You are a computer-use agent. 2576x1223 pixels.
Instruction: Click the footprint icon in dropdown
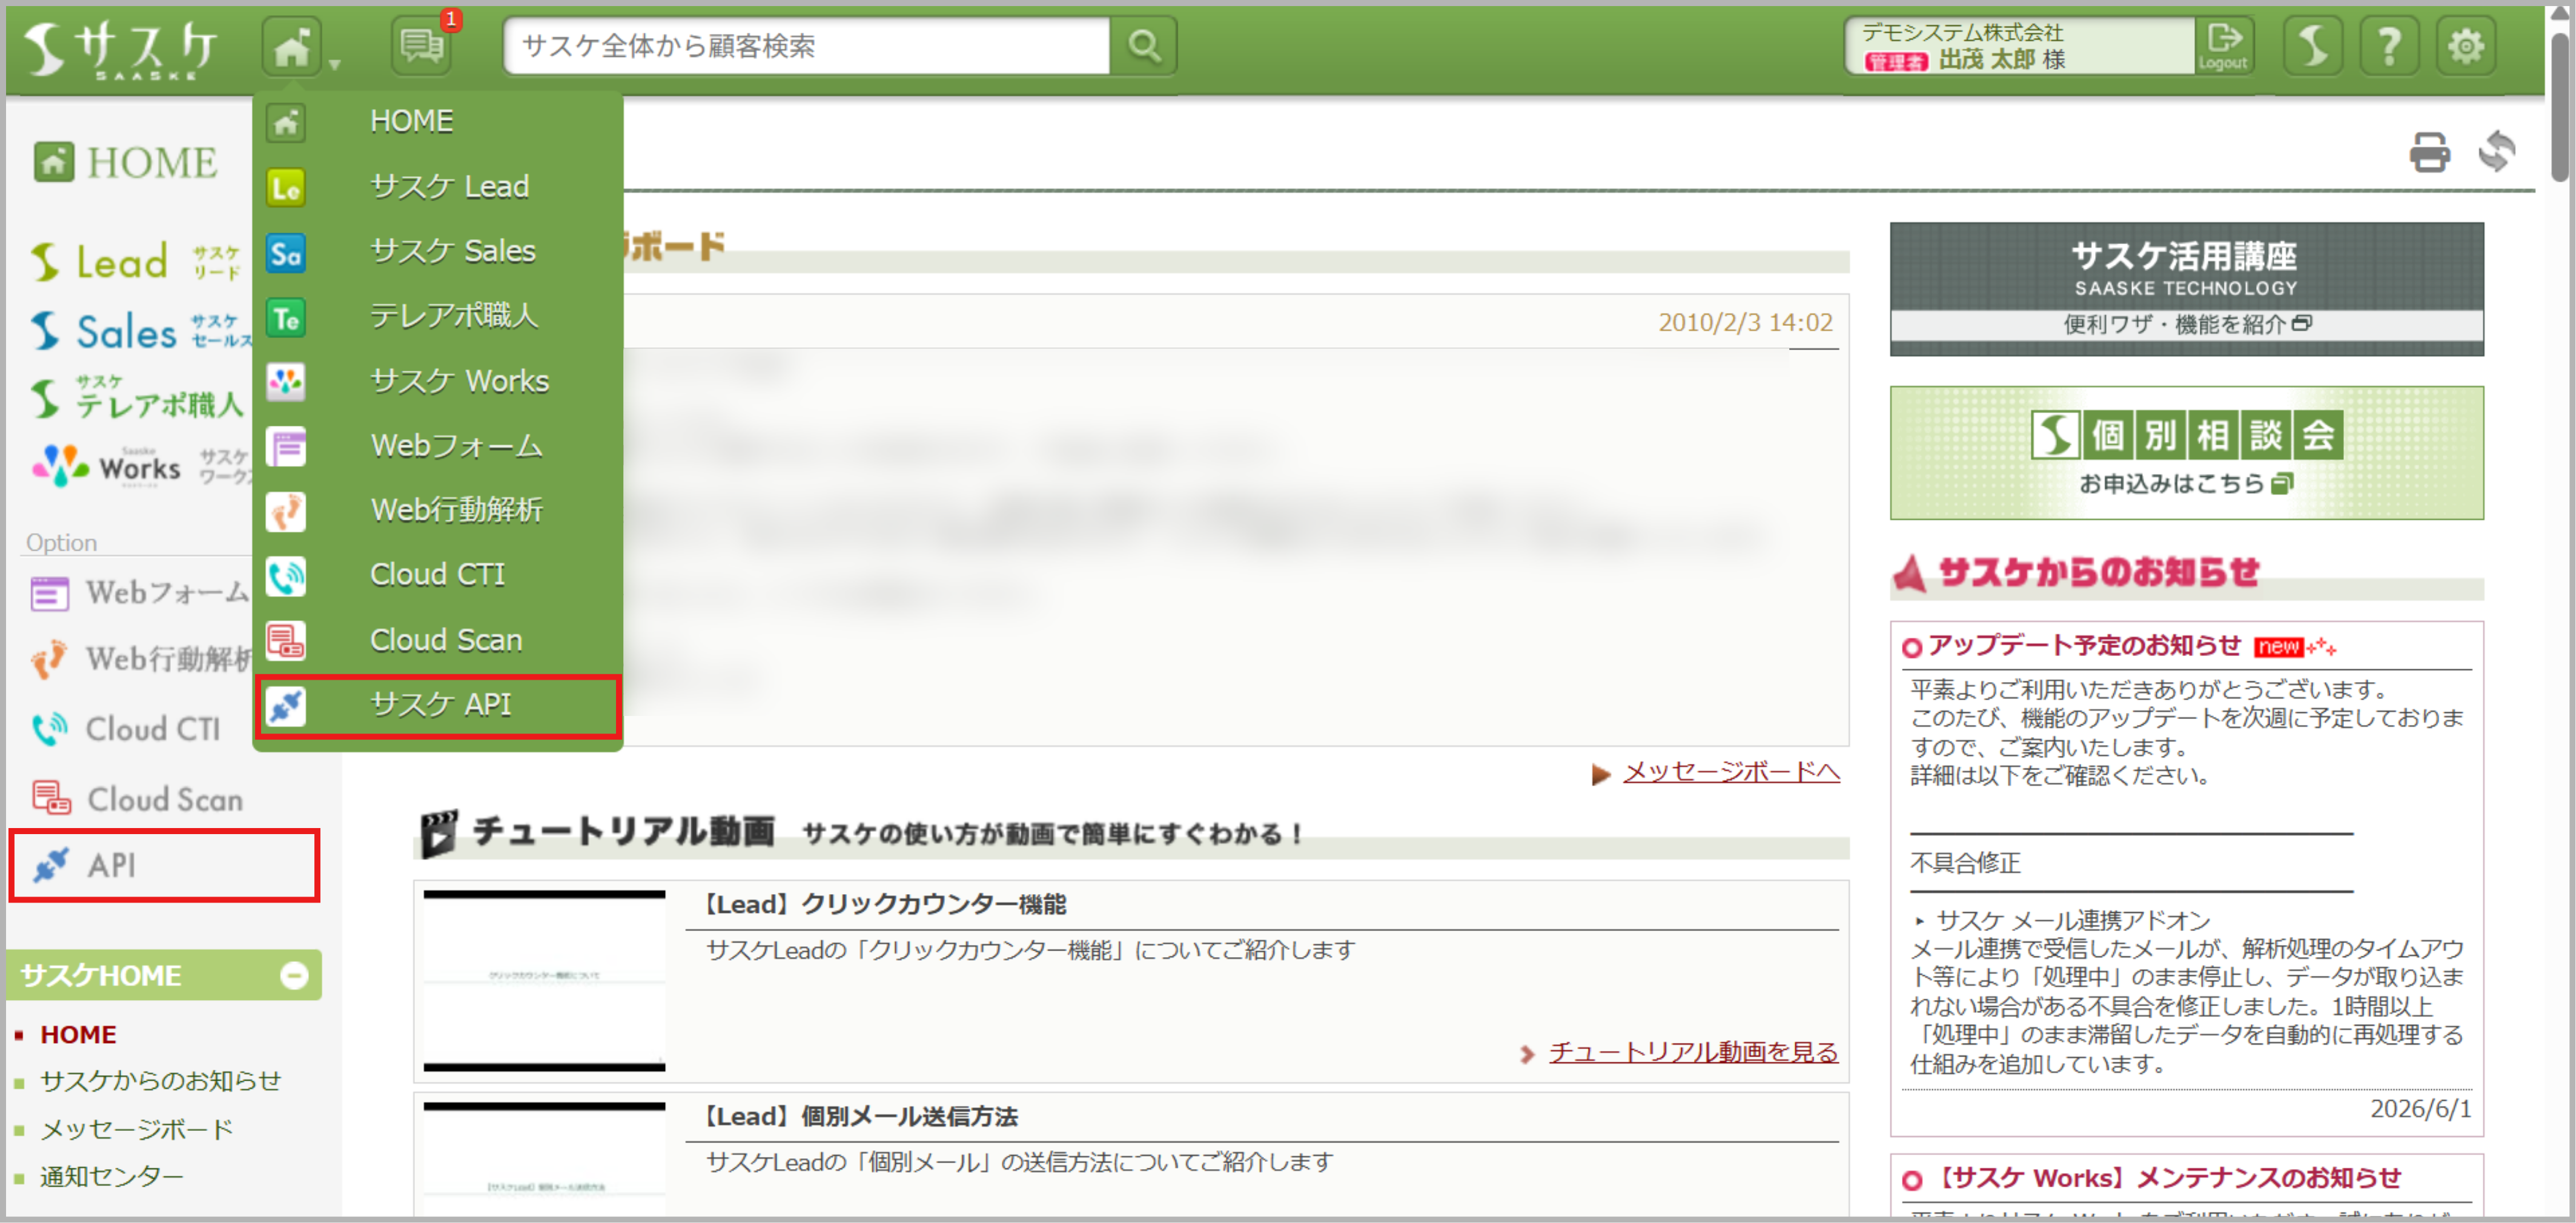286,511
